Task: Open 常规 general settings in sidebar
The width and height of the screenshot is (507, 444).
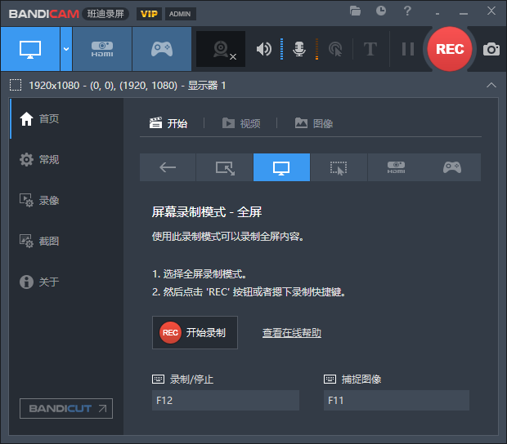Action: (66, 159)
